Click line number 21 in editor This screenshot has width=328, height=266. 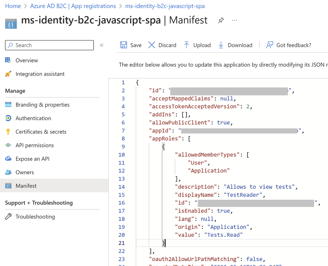pos(121,243)
